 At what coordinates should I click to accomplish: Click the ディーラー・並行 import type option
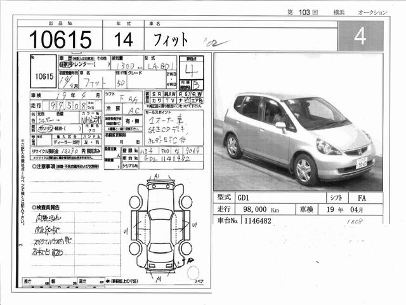pos(67,142)
